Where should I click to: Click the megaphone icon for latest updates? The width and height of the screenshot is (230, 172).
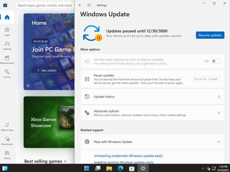(87, 61)
